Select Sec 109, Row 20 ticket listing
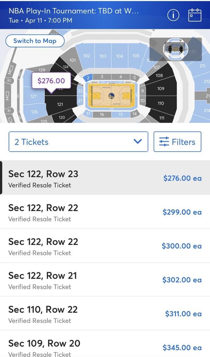The image size is (210, 357). click(x=105, y=347)
